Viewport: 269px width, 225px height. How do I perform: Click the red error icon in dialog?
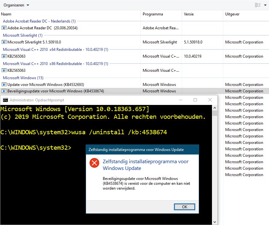(x=94, y=163)
